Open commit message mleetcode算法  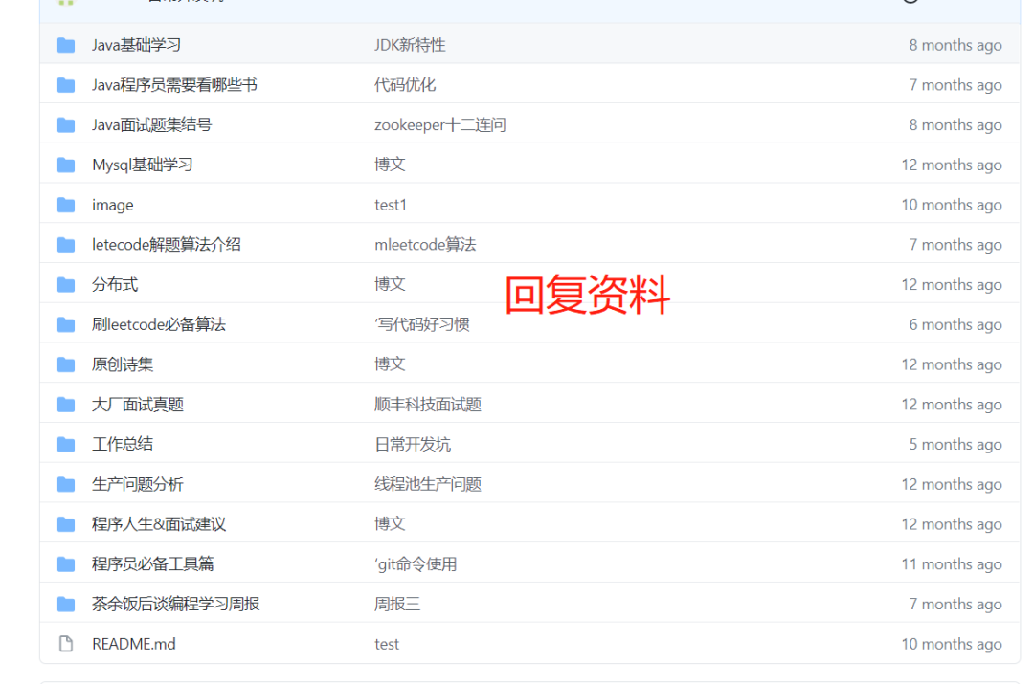click(425, 245)
